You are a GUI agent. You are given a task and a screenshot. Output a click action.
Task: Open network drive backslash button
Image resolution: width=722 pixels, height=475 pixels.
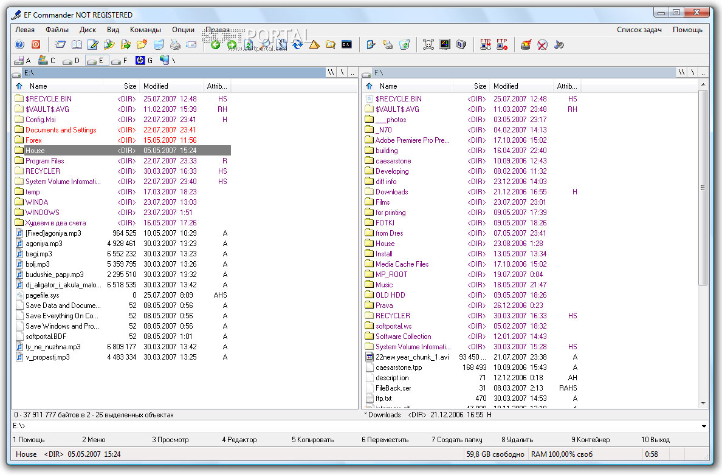tap(168, 60)
